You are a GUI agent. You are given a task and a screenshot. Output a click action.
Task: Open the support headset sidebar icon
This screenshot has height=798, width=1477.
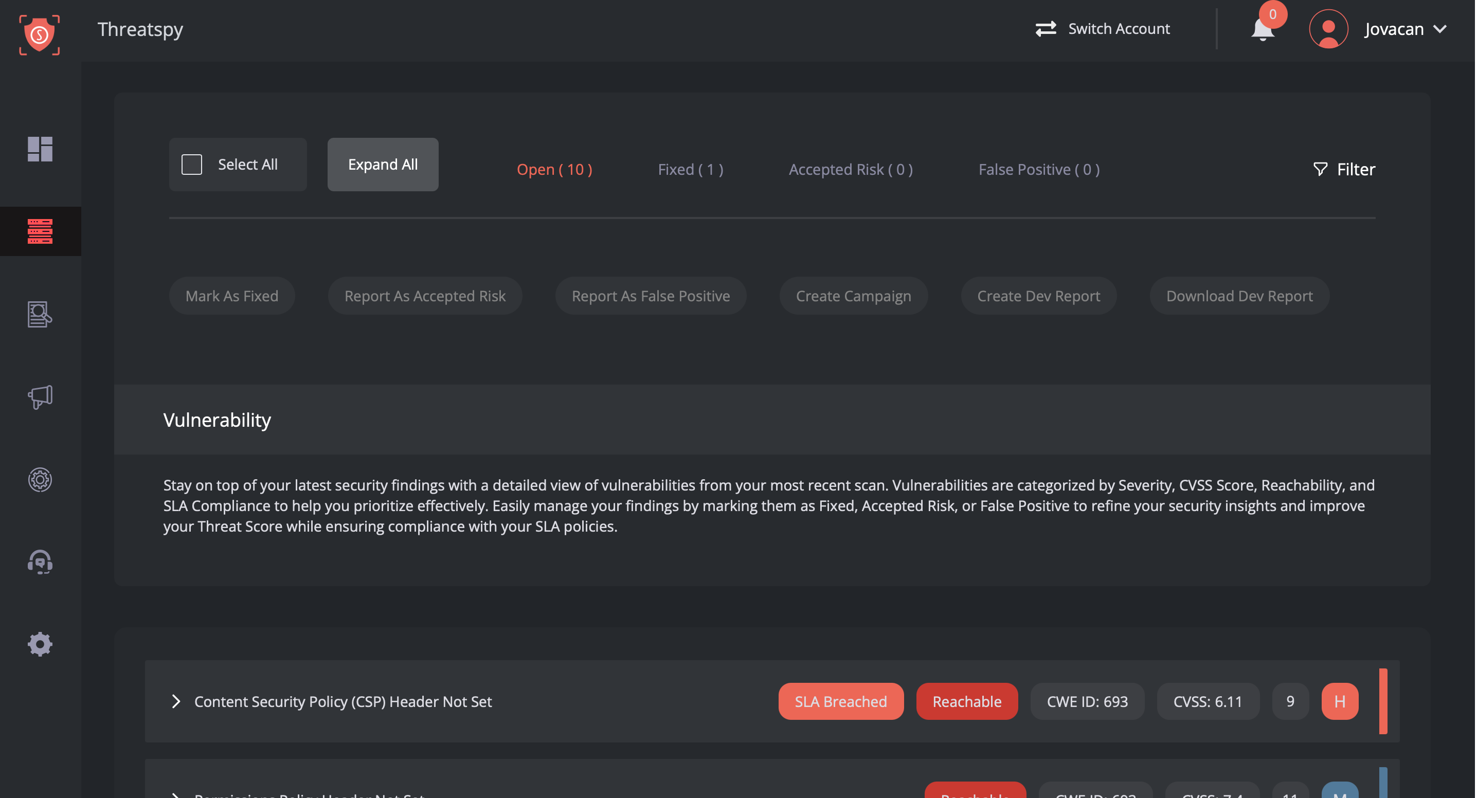point(40,562)
